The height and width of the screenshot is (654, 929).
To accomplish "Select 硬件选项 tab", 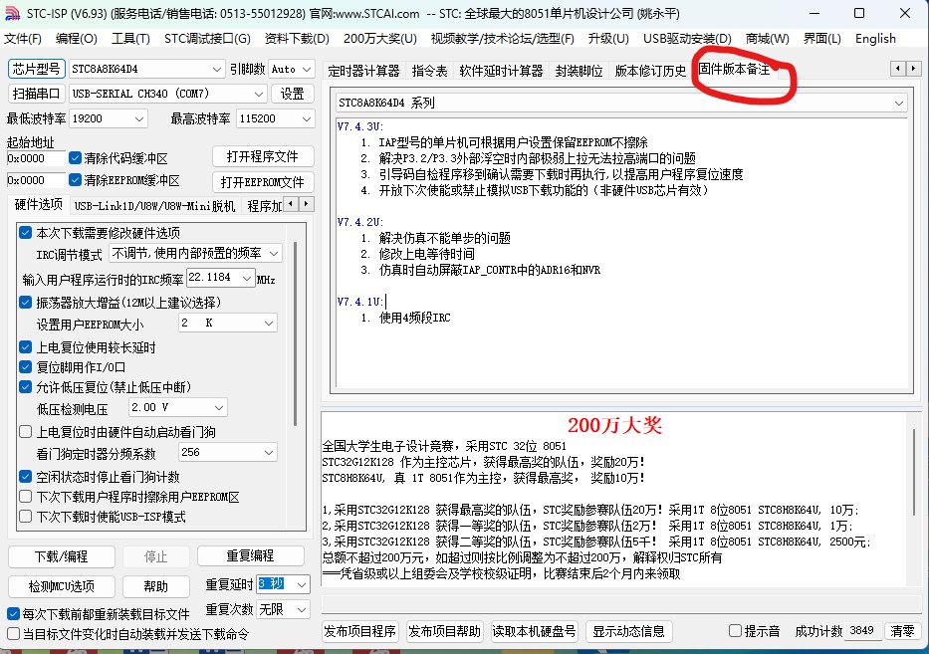I will pyautogui.click(x=39, y=204).
